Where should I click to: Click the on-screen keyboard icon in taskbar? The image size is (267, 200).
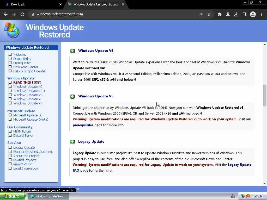pos(233,196)
